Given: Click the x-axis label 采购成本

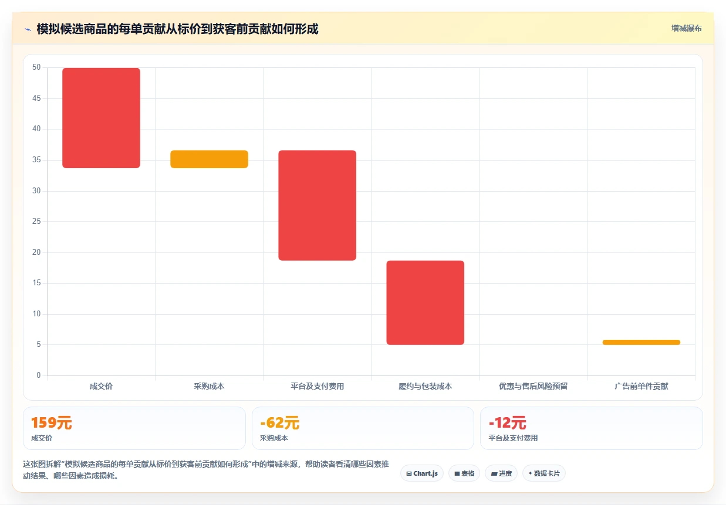Looking at the screenshot, I should [x=209, y=387].
